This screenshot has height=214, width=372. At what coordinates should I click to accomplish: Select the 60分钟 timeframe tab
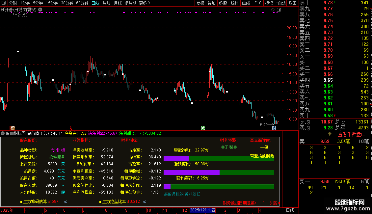click(82, 3)
